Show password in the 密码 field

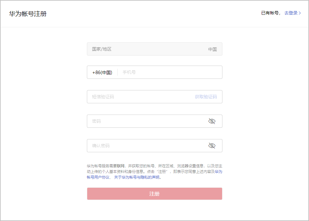tap(212, 121)
